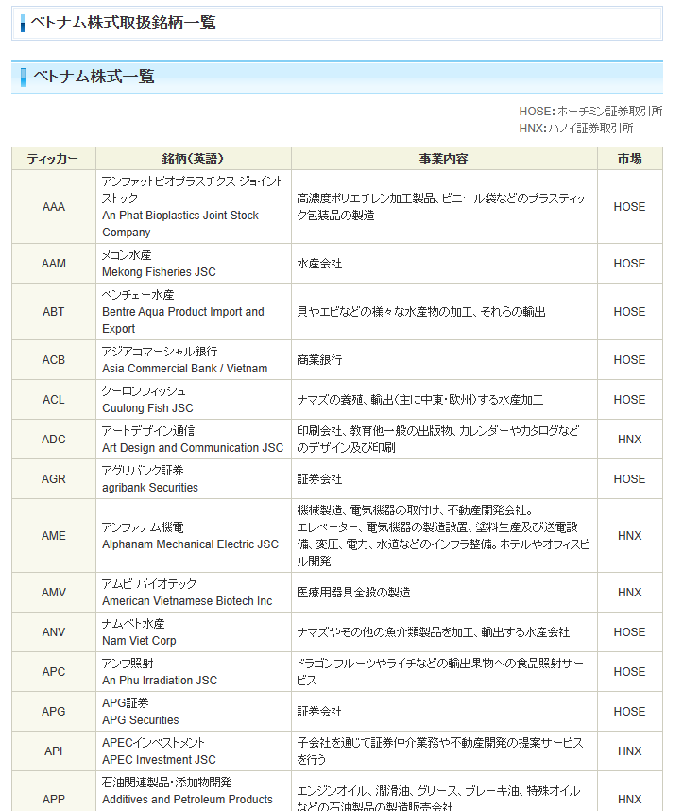The image size is (683, 811).
Task: Select the AAM ticker cell
Action: tap(53, 264)
